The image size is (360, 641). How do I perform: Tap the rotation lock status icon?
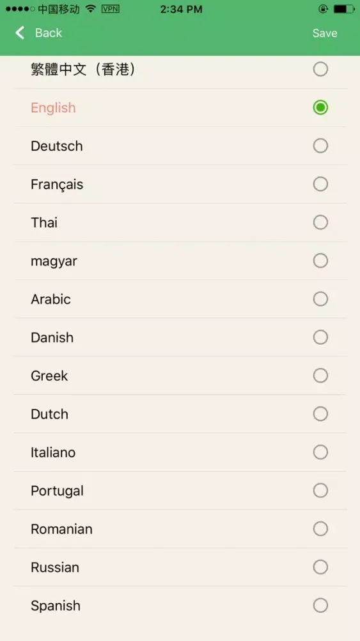[x=323, y=9]
